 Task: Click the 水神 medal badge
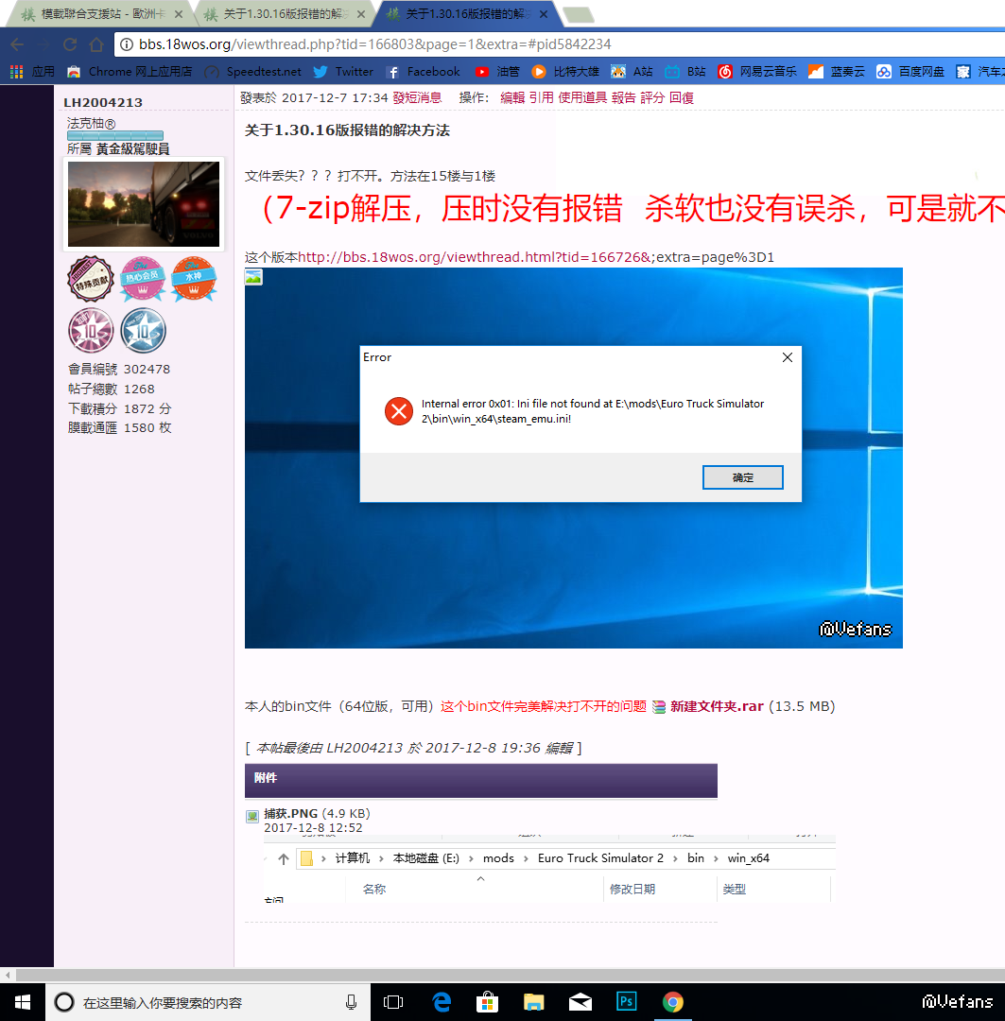(194, 278)
